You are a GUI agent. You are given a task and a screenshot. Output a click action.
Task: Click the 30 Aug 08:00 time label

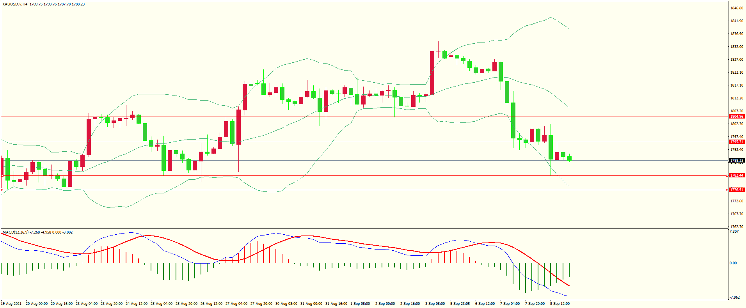pyautogui.click(x=286, y=304)
